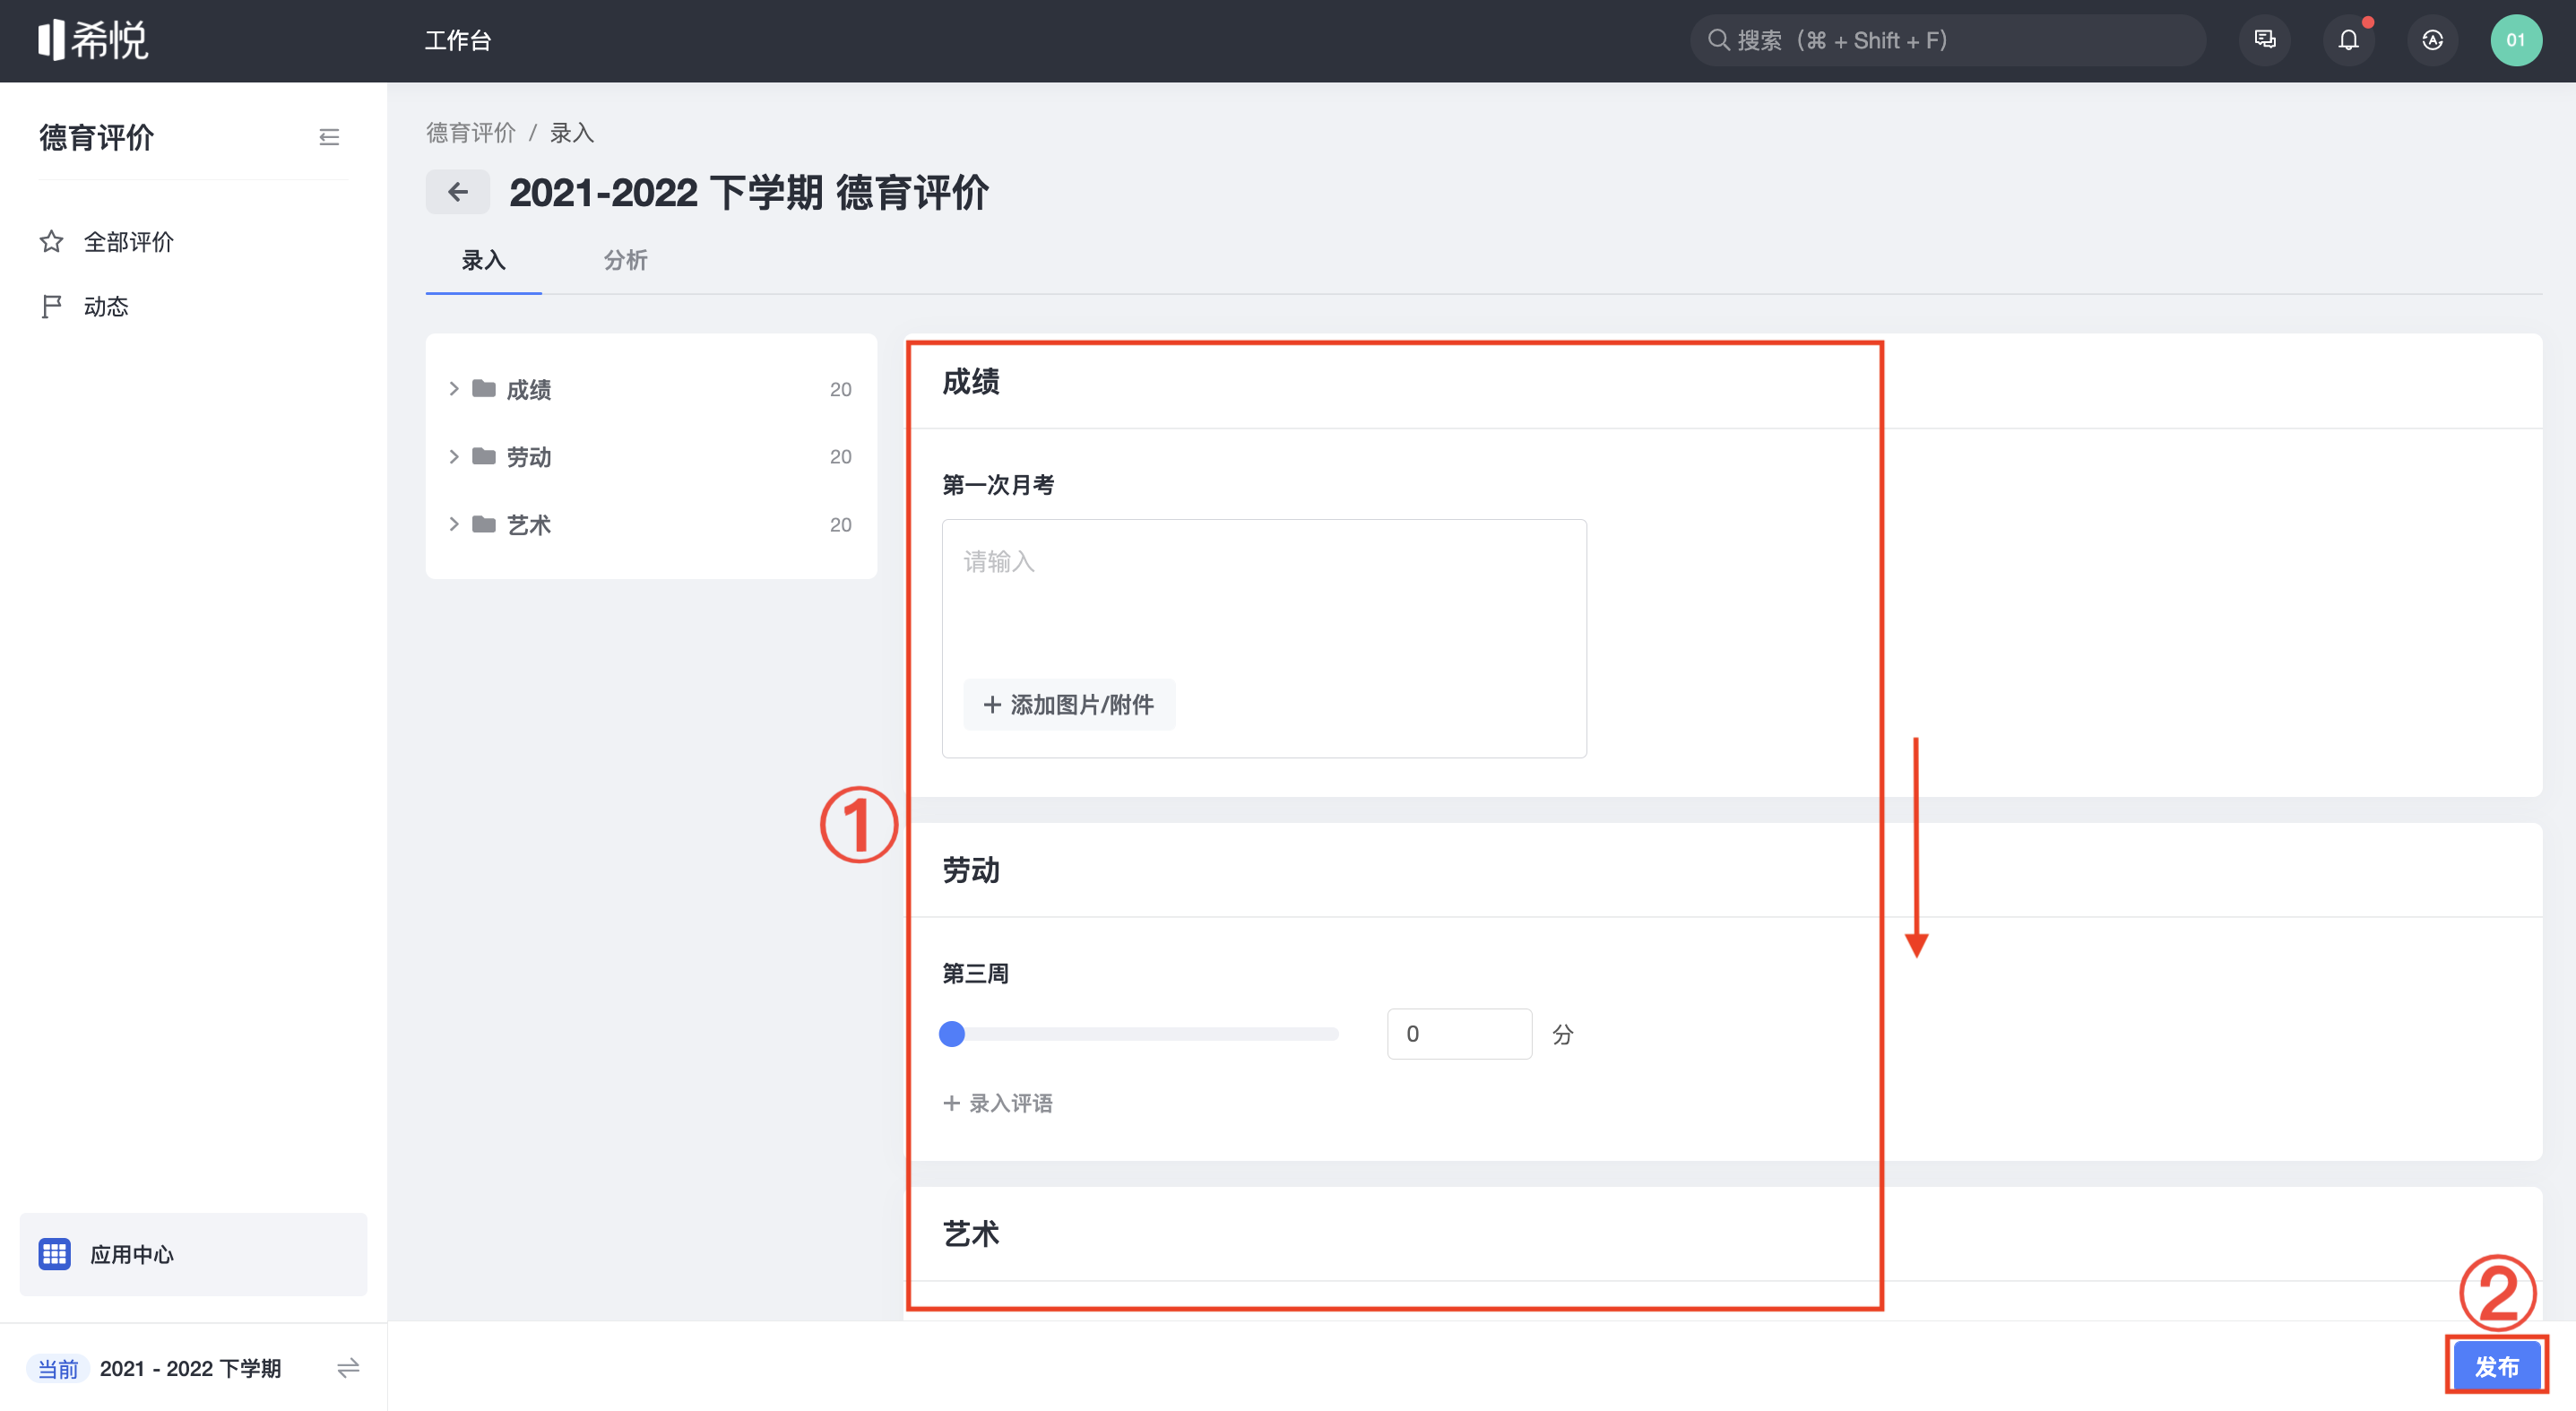Open the messages chat icon in the top bar

coord(2265,40)
